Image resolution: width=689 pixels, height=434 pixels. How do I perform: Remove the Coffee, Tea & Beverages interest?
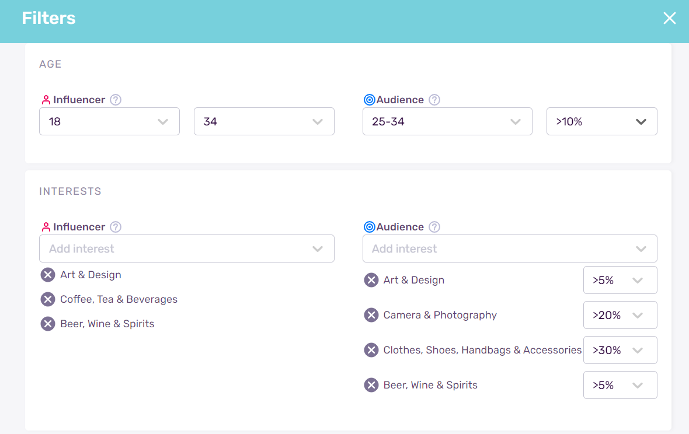[x=47, y=299]
